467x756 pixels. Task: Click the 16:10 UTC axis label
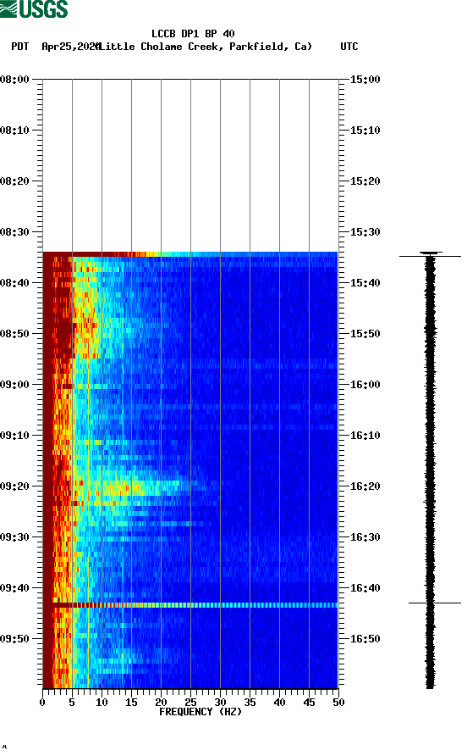tap(365, 436)
